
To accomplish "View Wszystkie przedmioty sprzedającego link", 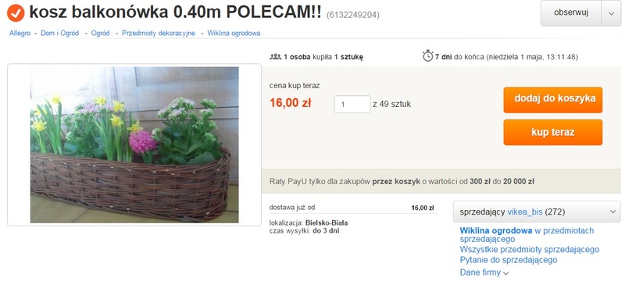I will click(x=530, y=250).
